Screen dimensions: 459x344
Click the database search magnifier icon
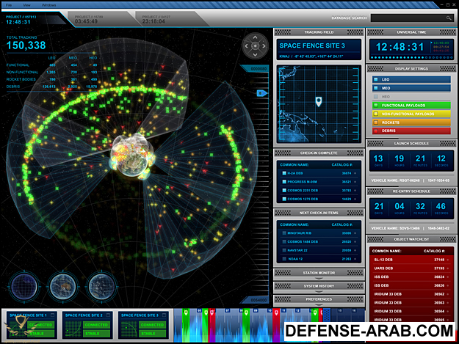coord(448,18)
